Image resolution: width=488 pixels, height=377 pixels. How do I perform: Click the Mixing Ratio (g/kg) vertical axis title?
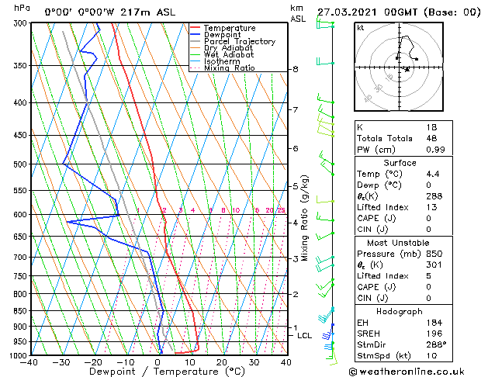[304, 218]
